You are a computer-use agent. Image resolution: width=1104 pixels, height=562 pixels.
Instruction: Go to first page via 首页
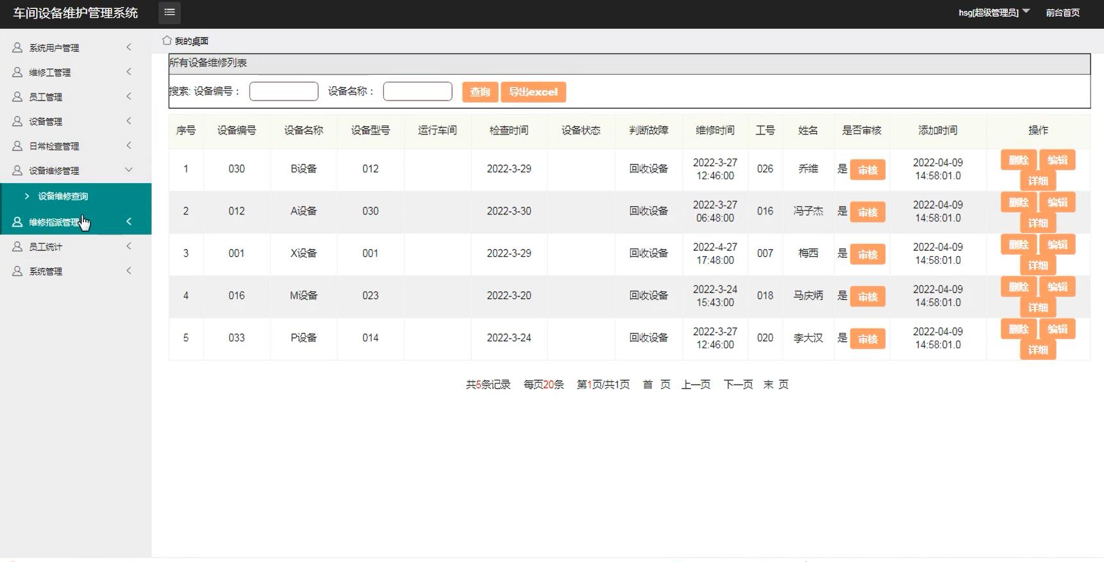[657, 385]
